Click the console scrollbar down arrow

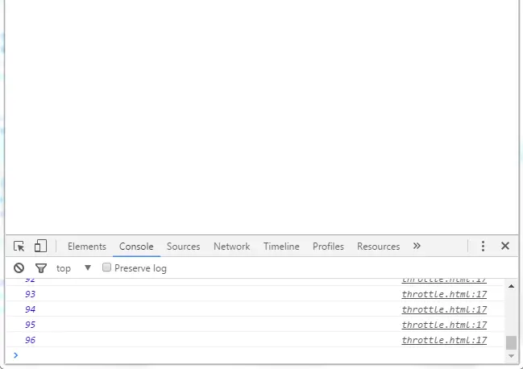[511, 356]
